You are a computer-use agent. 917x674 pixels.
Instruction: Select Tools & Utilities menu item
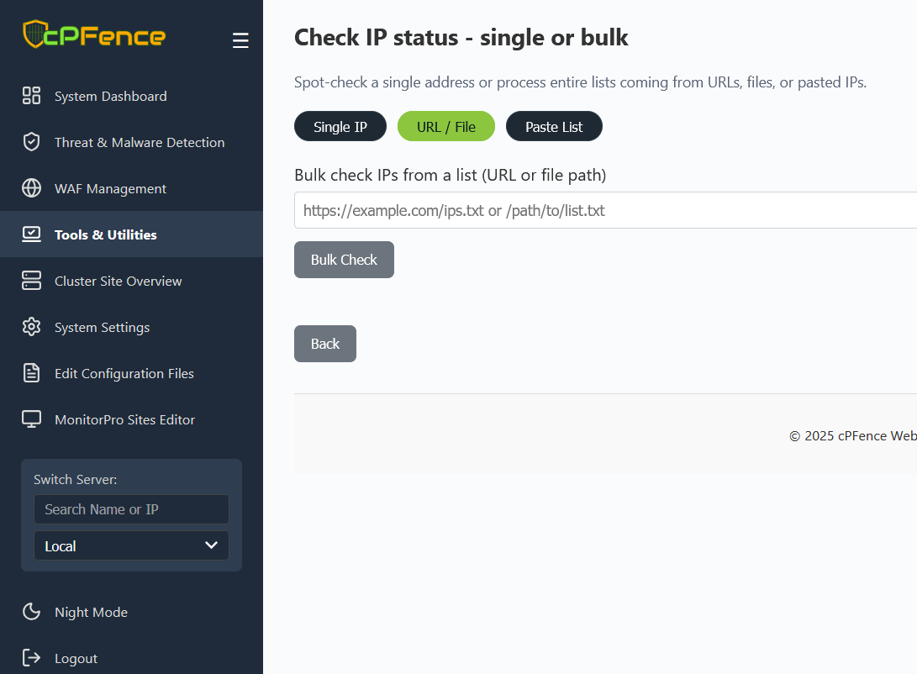pyautogui.click(x=132, y=234)
